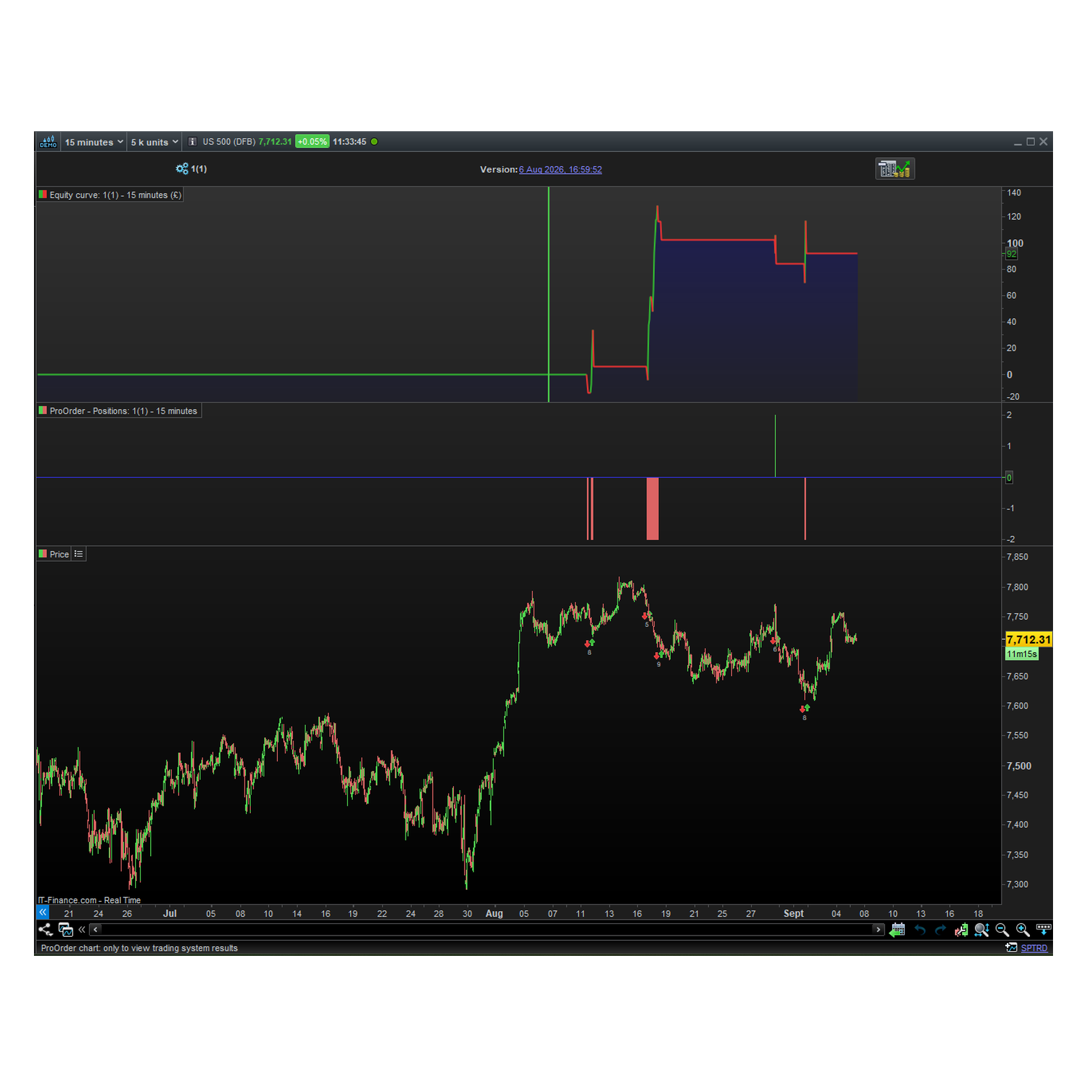Image resolution: width=1087 pixels, height=1087 pixels.
Task: Open the 1(1) strategy settings gears
Action: 182,168
